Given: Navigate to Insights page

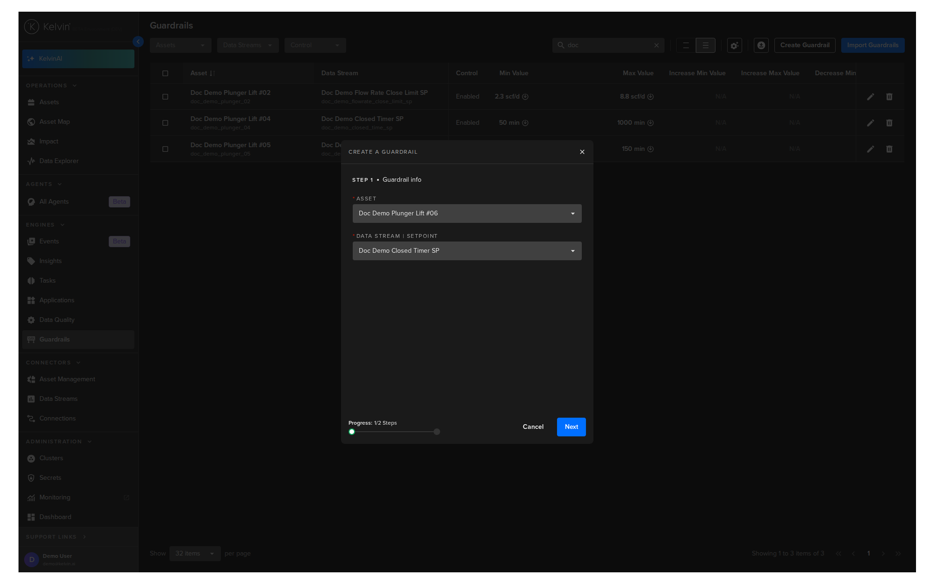Looking at the screenshot, I should [78, 261].
